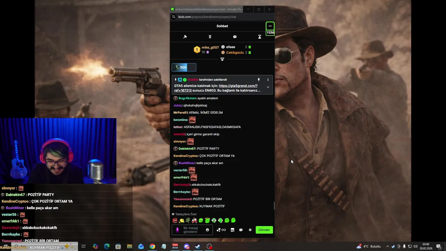Click the speech bubble icon in top toolbar
The image size is (446, 251).
click(235, 37)
